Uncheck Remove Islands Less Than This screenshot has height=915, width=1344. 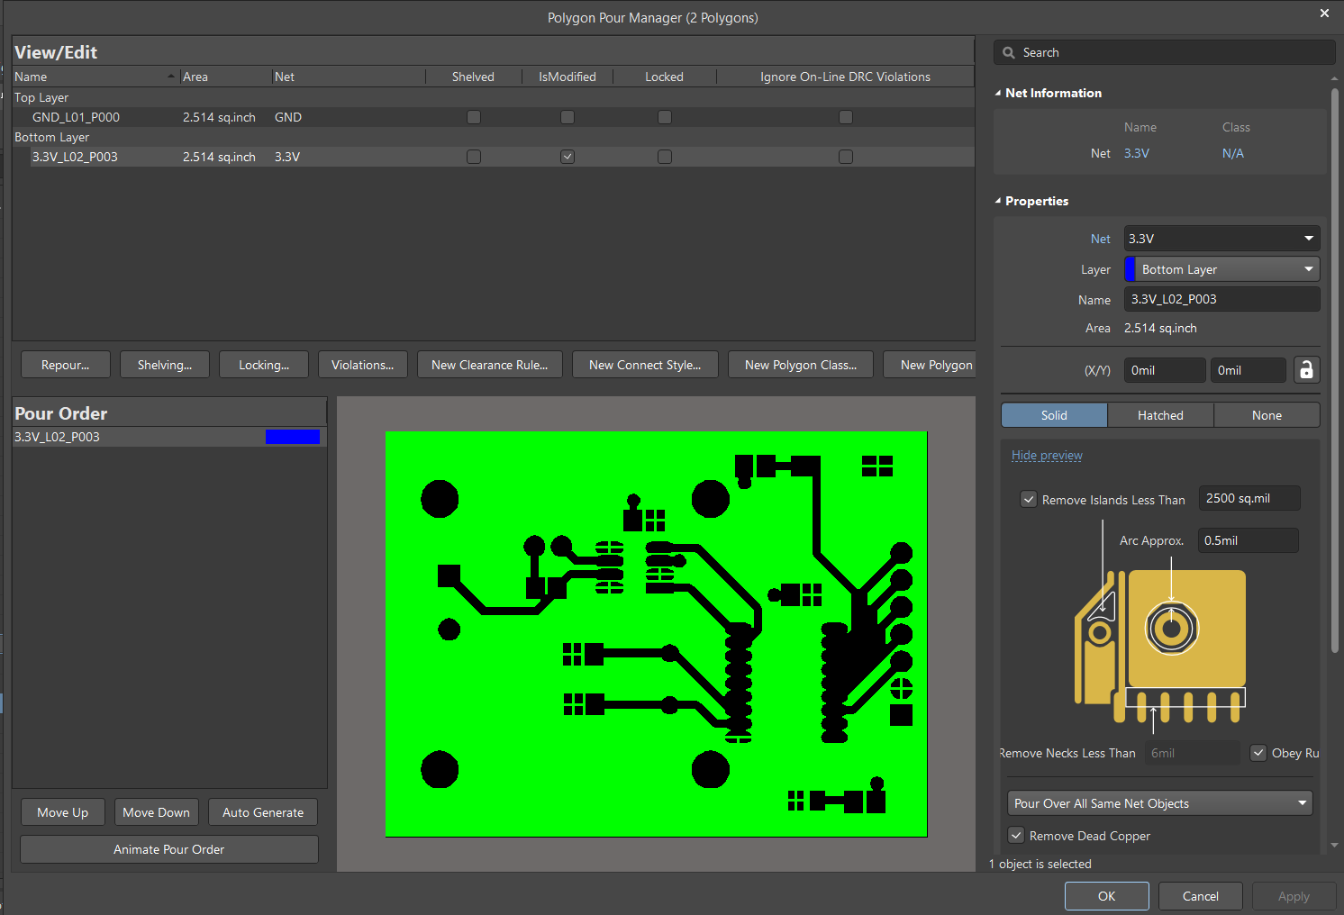click(1029, 500)
